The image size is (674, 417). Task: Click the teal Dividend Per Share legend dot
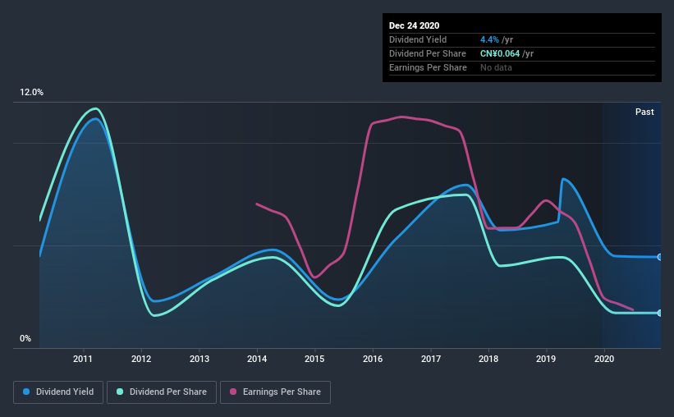120,392
